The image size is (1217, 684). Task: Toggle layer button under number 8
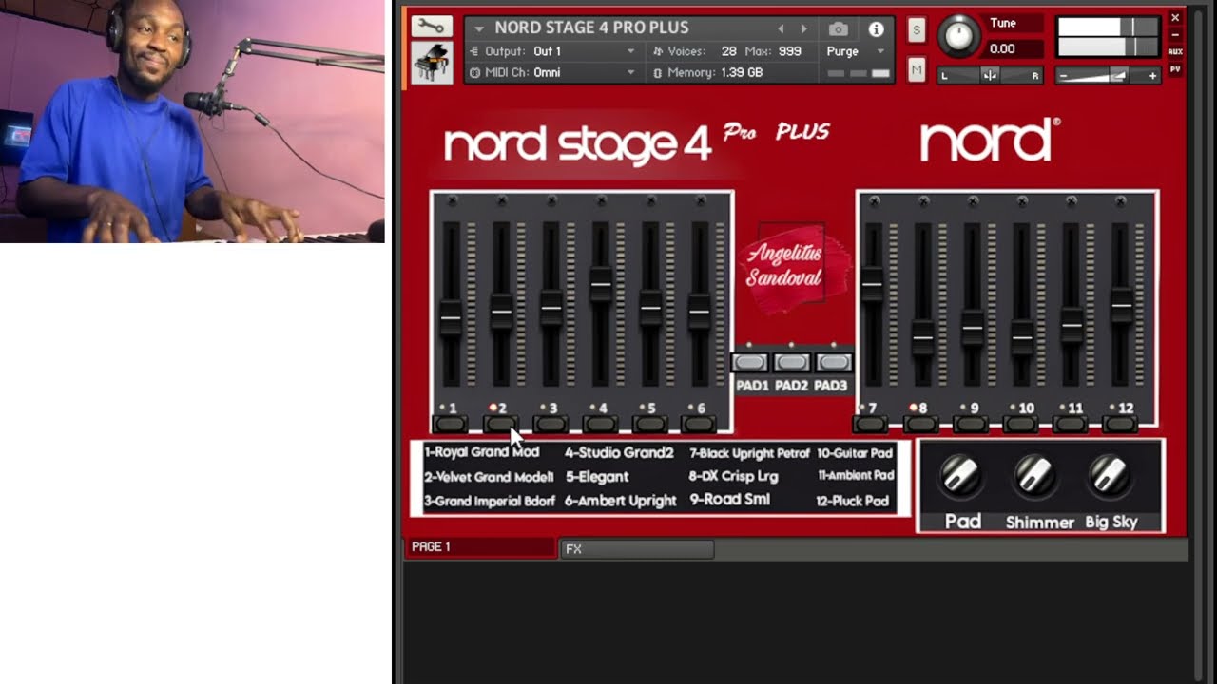click(x=921, y=425)
